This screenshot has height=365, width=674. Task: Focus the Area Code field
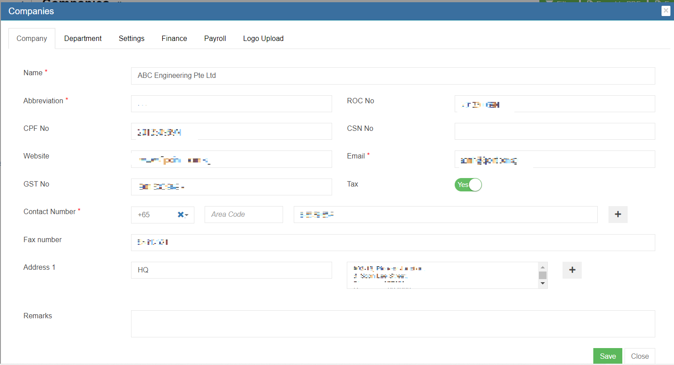(243, 215)
